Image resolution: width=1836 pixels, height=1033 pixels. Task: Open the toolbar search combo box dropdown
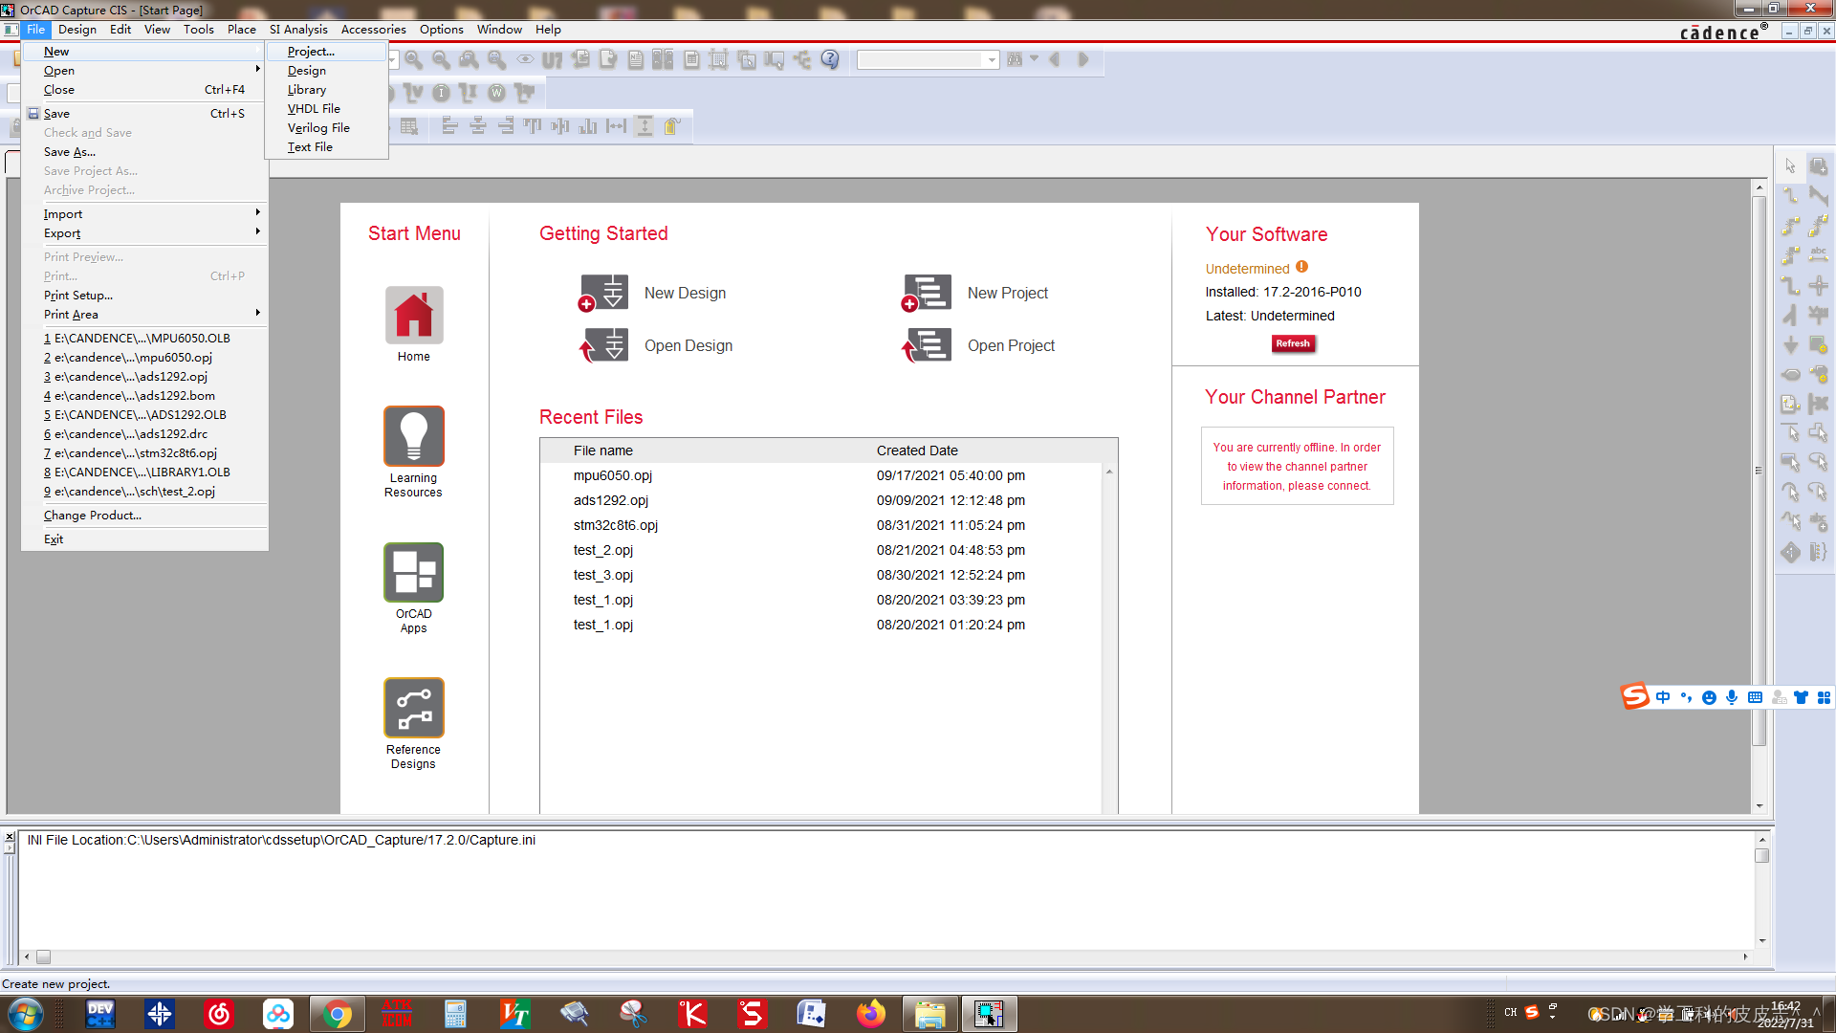992,59
